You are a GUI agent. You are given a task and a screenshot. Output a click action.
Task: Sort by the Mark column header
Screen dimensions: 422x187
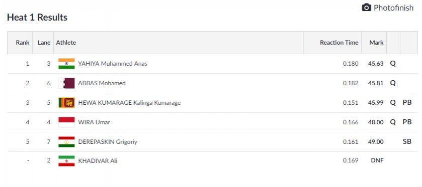pyautogui.click(x=377, y=43)
